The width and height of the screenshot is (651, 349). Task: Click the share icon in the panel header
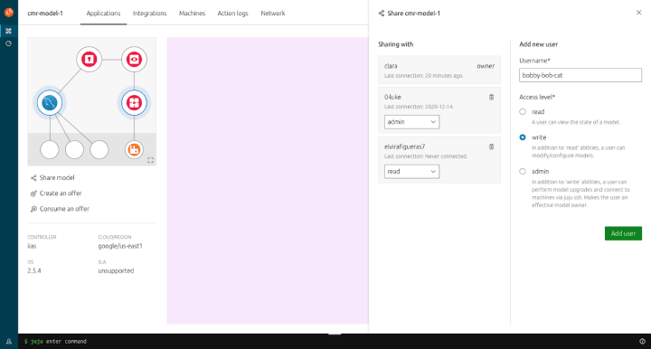point(382,14)
